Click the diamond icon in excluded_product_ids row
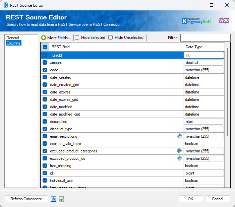 (x=179, y=158)
